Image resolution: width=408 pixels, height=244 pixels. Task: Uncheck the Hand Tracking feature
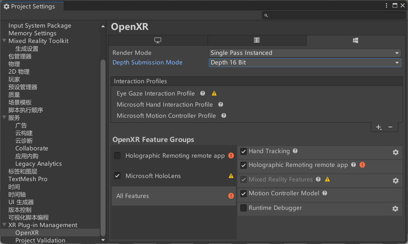243,152
